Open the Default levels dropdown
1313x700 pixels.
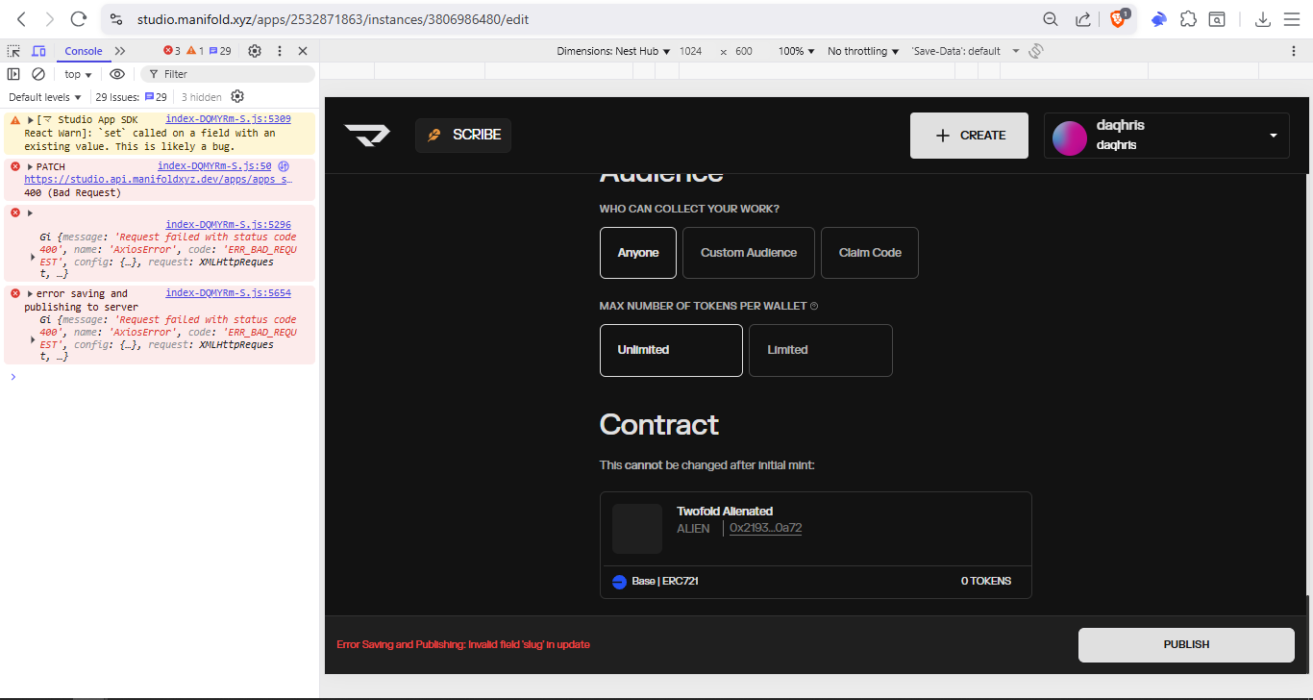coord(45,97)
